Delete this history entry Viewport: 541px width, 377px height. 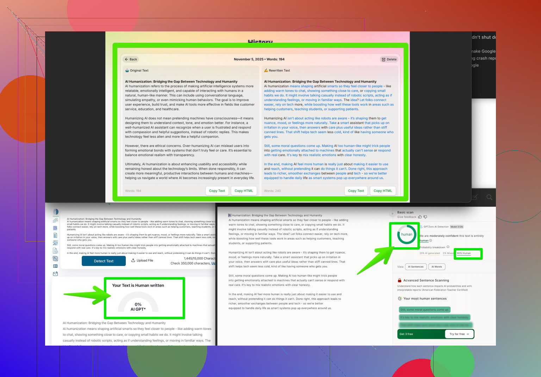click(389, 59)
